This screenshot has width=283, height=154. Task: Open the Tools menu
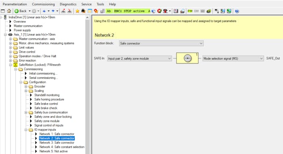click(100, 4)
